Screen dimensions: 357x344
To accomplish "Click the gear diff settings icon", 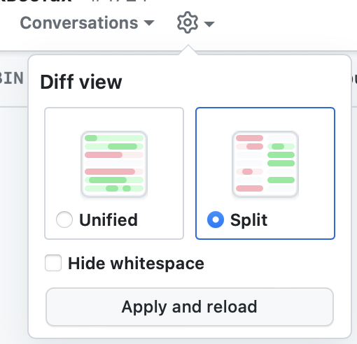I will 188,22.
